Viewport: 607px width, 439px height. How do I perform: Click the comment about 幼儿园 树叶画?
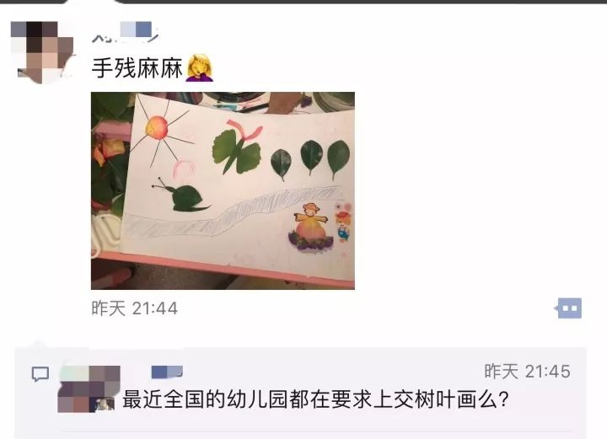[315, 399]
